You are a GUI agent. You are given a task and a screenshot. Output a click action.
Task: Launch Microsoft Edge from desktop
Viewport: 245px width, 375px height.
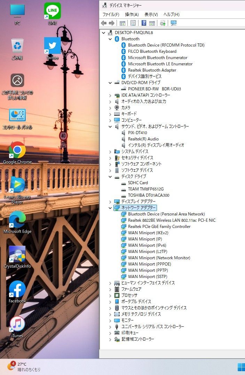coord(17,222)
